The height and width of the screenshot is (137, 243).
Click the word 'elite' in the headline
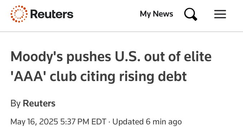click(198, 56)
